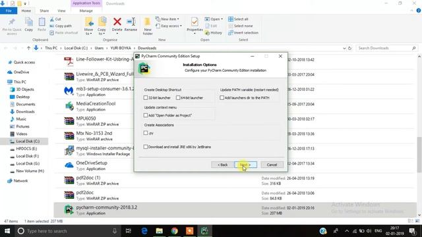Switch to the Share ribbon tab
422x237 pixels.
[x=44, y=11]
